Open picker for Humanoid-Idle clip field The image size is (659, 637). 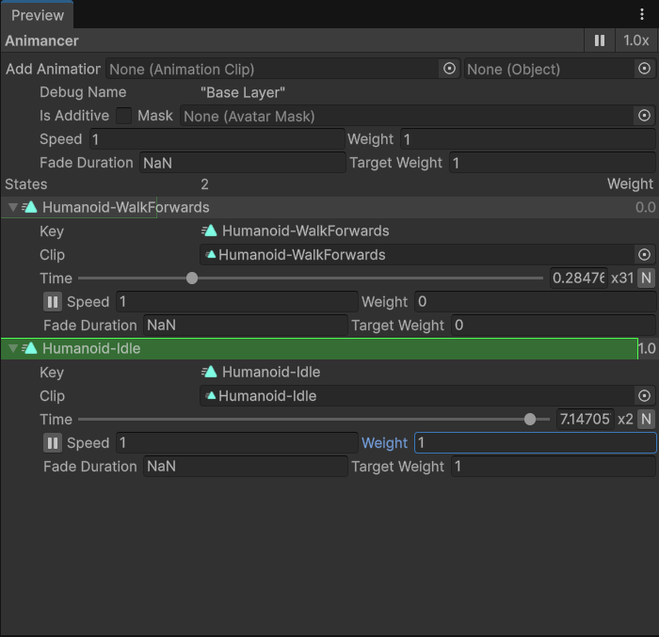(x=645, y=396)
